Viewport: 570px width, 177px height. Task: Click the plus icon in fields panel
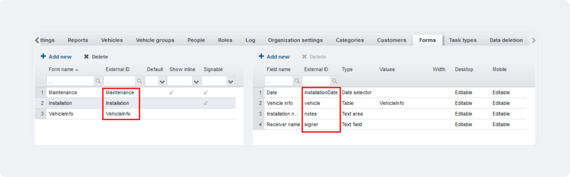click(261, 56)
